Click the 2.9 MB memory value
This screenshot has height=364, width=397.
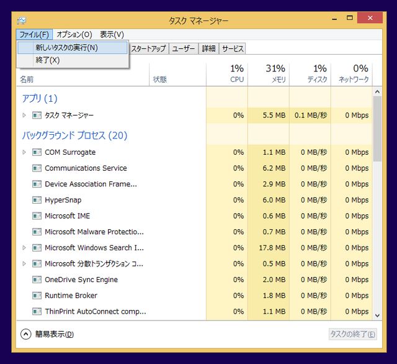point(274,184)
